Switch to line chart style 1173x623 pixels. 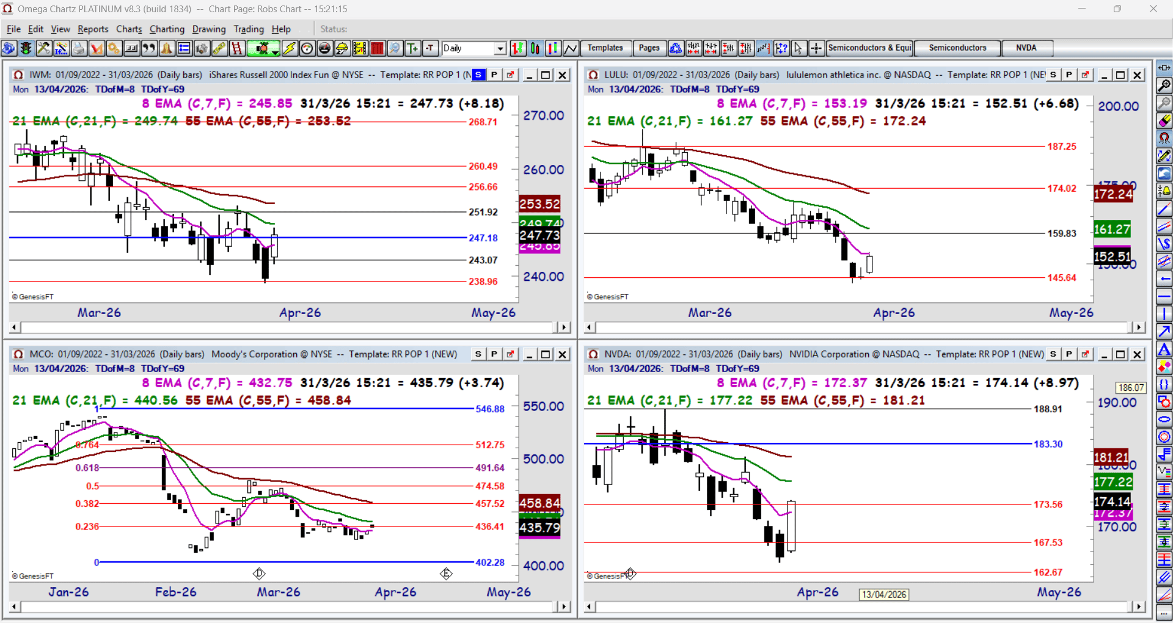click(571, 48)
